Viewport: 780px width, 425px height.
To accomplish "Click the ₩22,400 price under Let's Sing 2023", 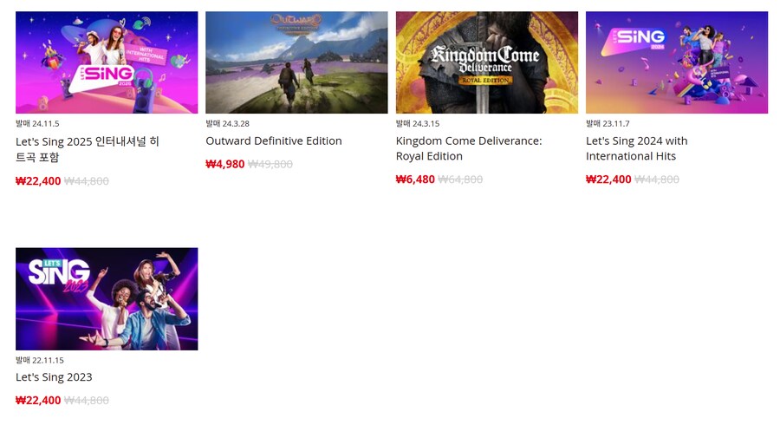I will (38, 400).
